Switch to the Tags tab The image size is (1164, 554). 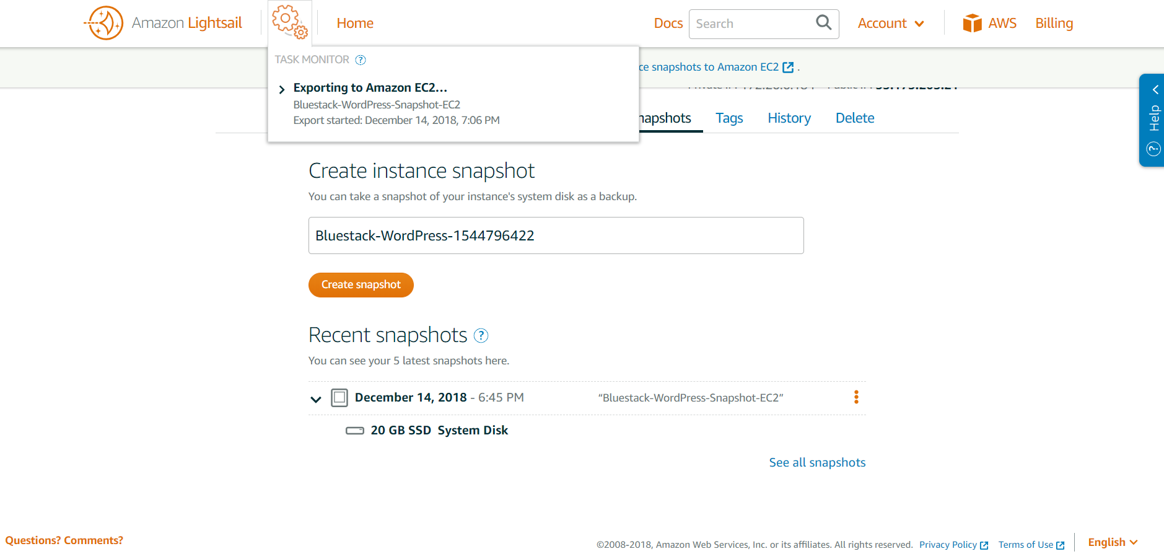click(x=729, y=118)
